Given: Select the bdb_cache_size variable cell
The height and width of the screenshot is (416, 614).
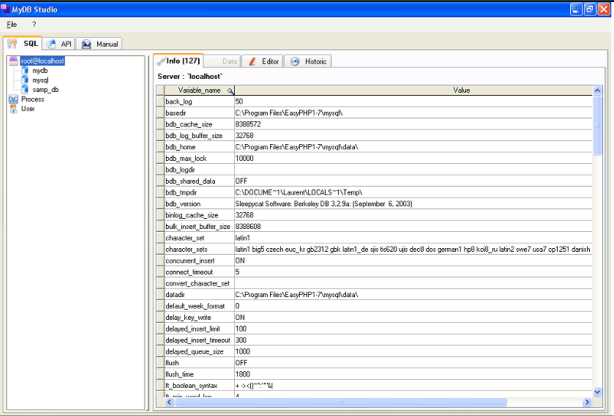Looking at the screenshot, I should [199, 124].
